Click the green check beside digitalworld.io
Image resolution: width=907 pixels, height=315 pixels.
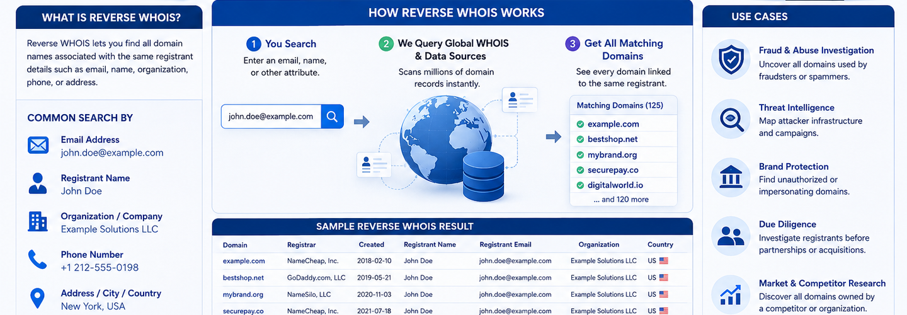[580, 185]
